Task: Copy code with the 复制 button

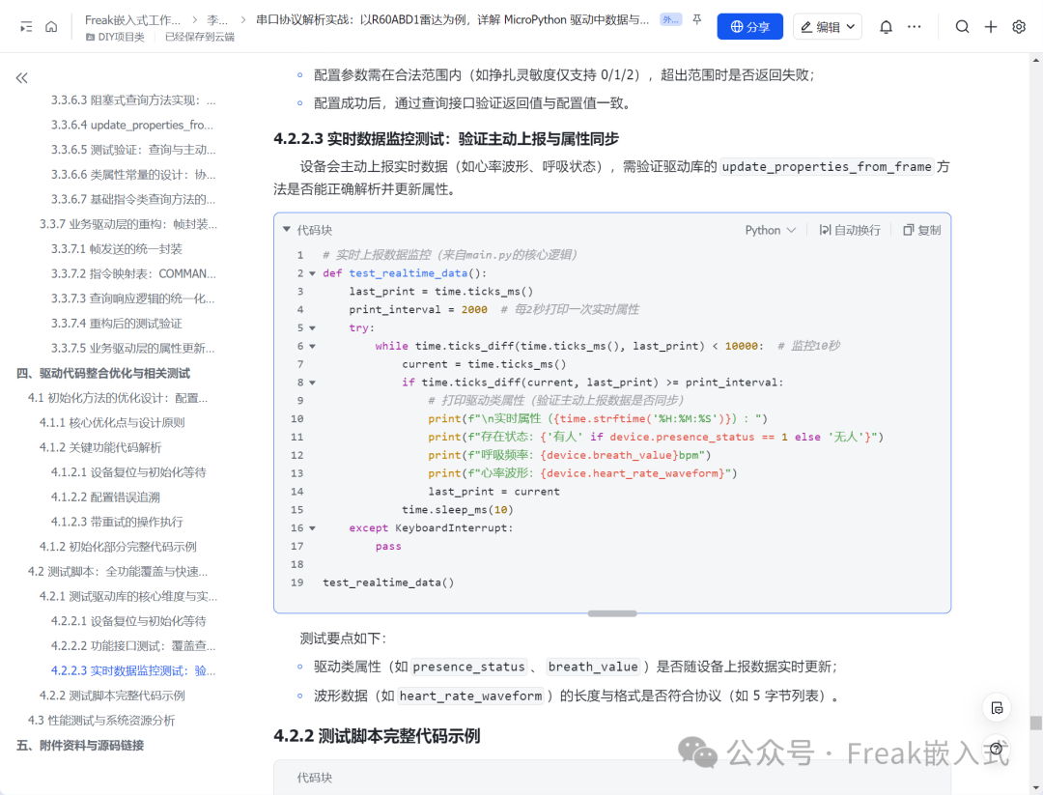Action: tap(922, 230)
